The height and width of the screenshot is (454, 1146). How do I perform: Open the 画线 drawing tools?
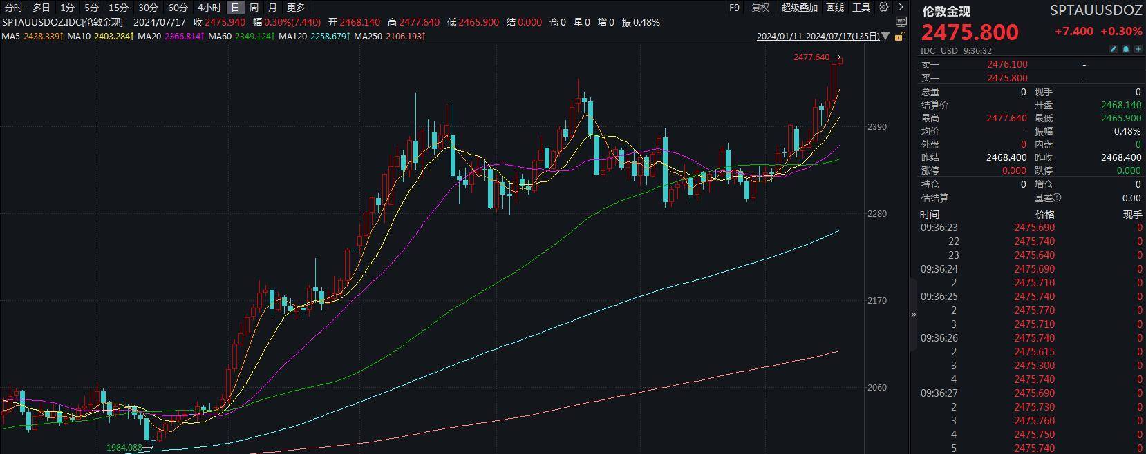pos(835,8)
